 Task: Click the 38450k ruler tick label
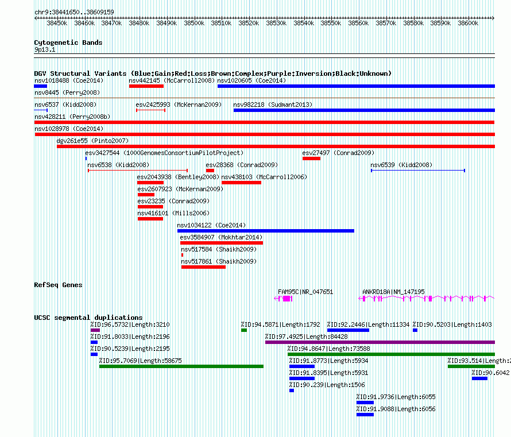click(x=57, y=23)
